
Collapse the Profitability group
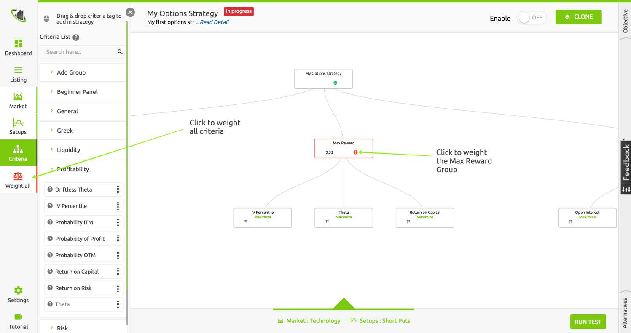coord(72,169)
